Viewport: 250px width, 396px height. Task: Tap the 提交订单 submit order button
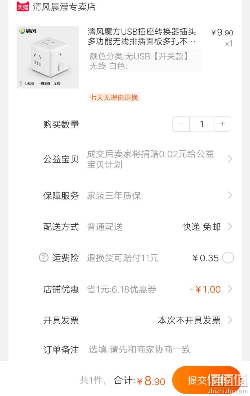click(207, 380)
